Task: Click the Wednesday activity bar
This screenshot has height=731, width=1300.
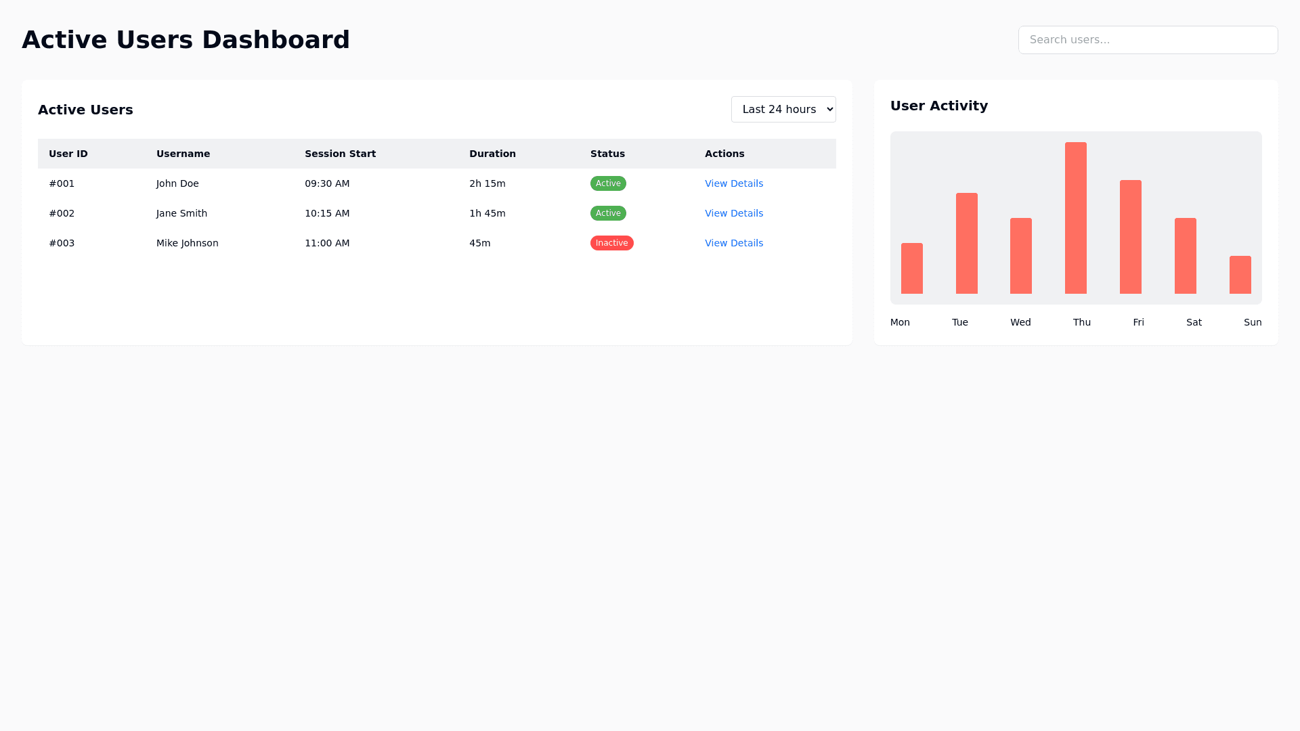Action: (x=1020, y=256)
